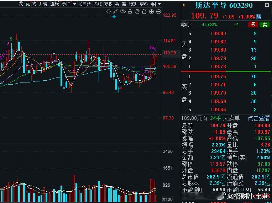The height and width of the screenshot is (203, 272).
Task: Click sell level 1 price 109.78
Action: (x=218, y=66)
